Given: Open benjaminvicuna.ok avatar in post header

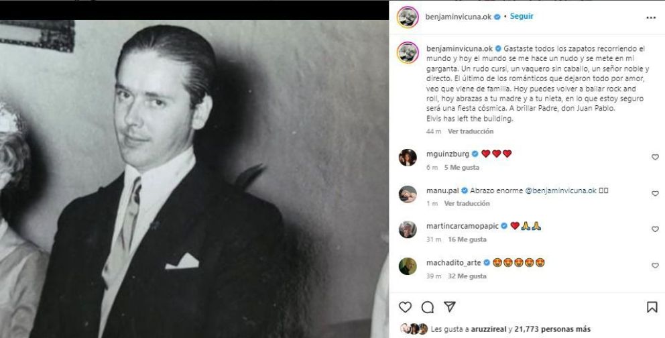Looking at the screenshot, I should tap(408, 17).
